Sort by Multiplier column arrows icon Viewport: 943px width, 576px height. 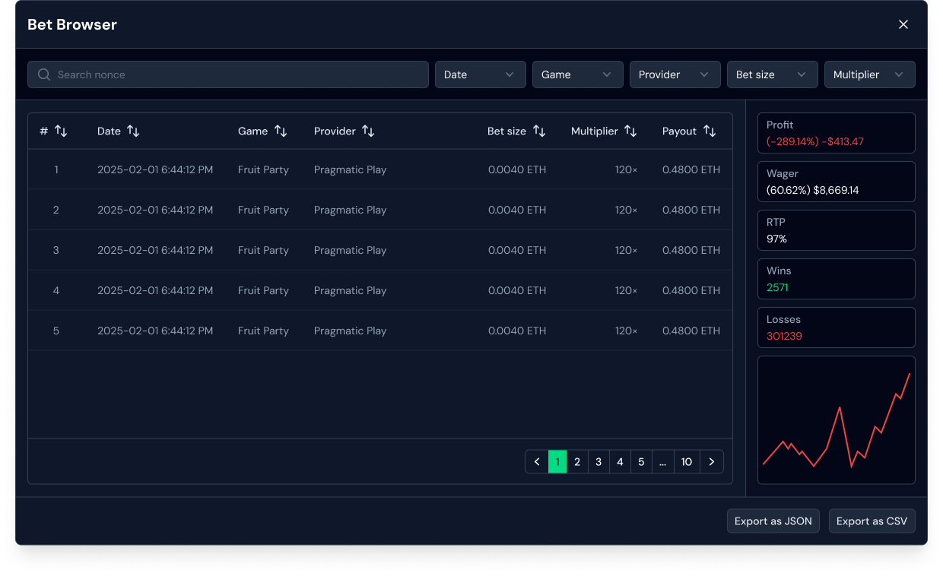(630, 131)
